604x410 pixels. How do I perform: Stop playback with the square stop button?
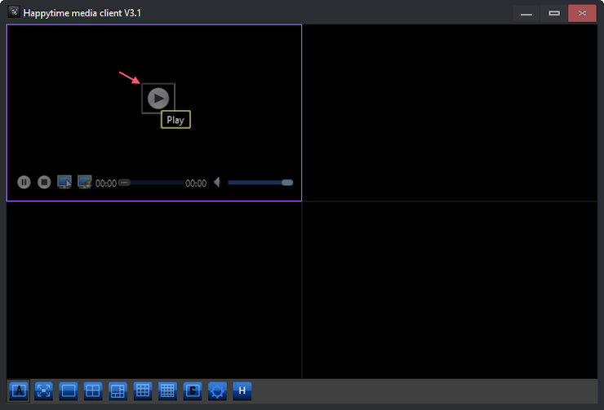pyautogui.click(x=44, y=182)
